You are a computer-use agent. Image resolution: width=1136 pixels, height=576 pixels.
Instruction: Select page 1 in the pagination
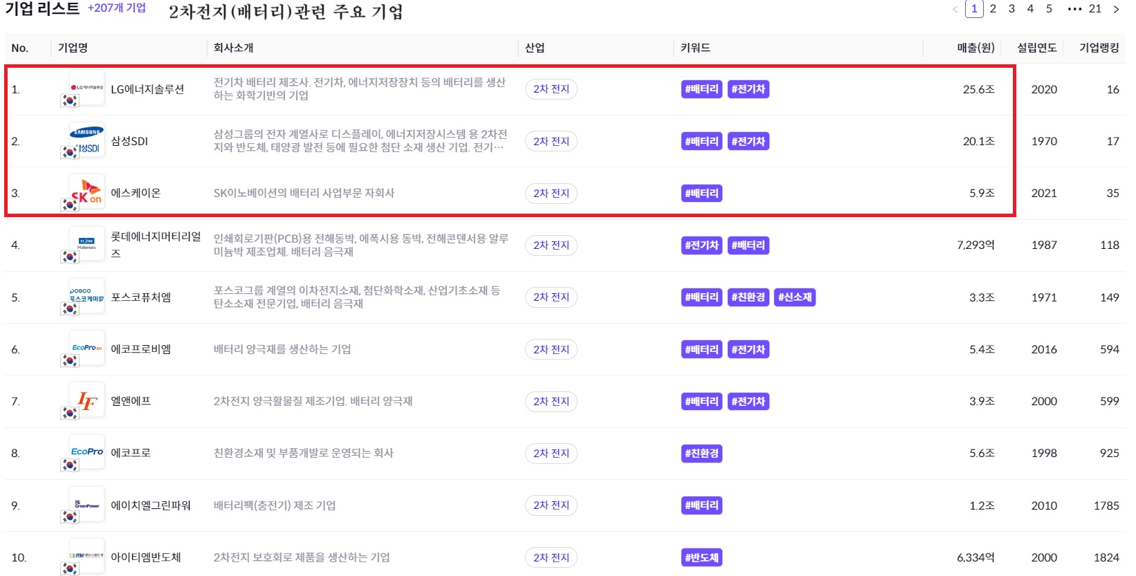[974, 9]
